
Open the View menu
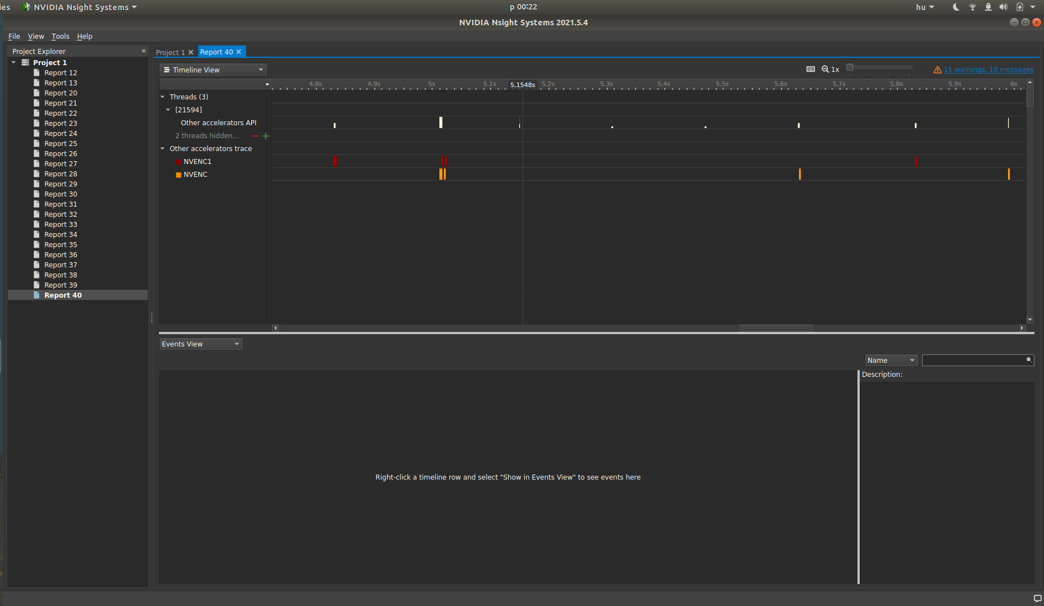(36, 36)
